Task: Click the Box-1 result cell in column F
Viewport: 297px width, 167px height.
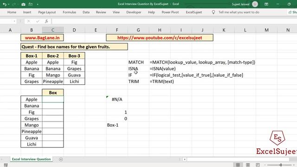Action: 117,125
